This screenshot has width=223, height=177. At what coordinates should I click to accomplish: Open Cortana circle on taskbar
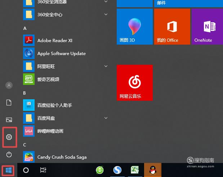point(26,170)
